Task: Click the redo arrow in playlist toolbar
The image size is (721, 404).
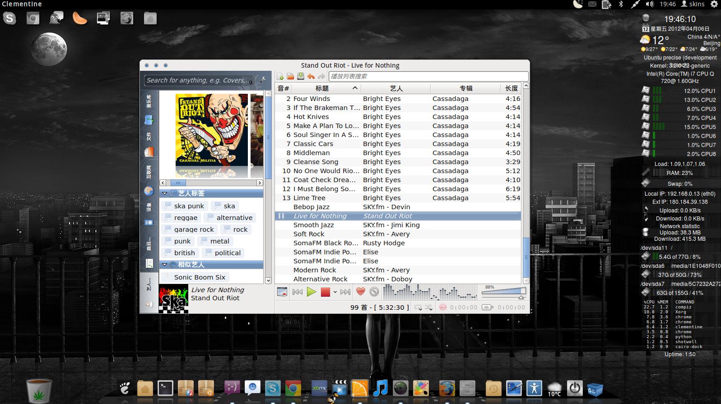Action: point(321,77)
